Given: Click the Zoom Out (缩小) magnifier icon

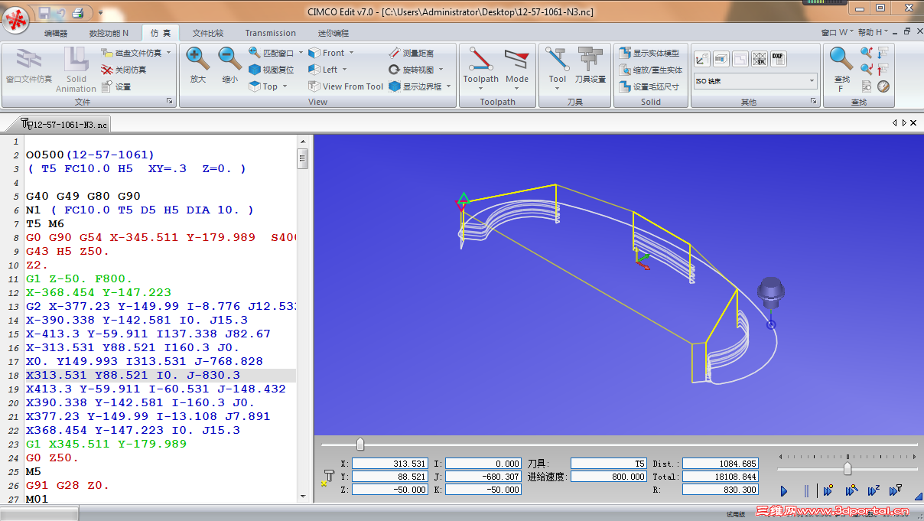Looking at the screenshot, I should (229, 58).
